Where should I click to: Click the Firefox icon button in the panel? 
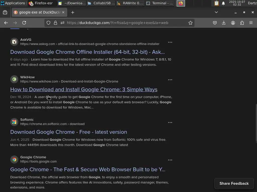[x=181, y=3]
